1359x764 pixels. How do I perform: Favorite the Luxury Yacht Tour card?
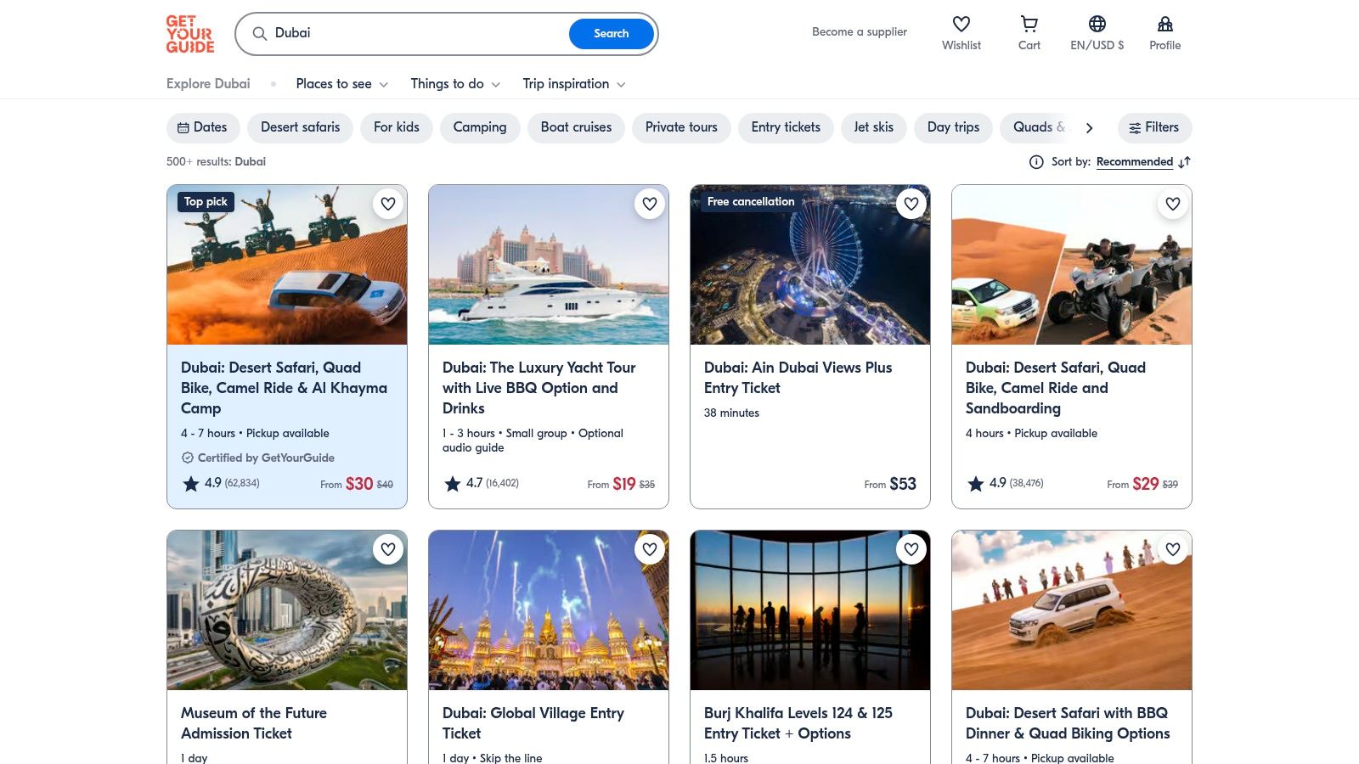[650, 204]
